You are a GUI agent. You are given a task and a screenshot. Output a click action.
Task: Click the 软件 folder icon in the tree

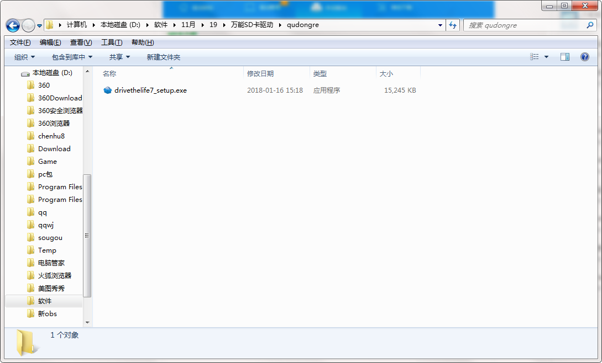click(x=31, y=301)
